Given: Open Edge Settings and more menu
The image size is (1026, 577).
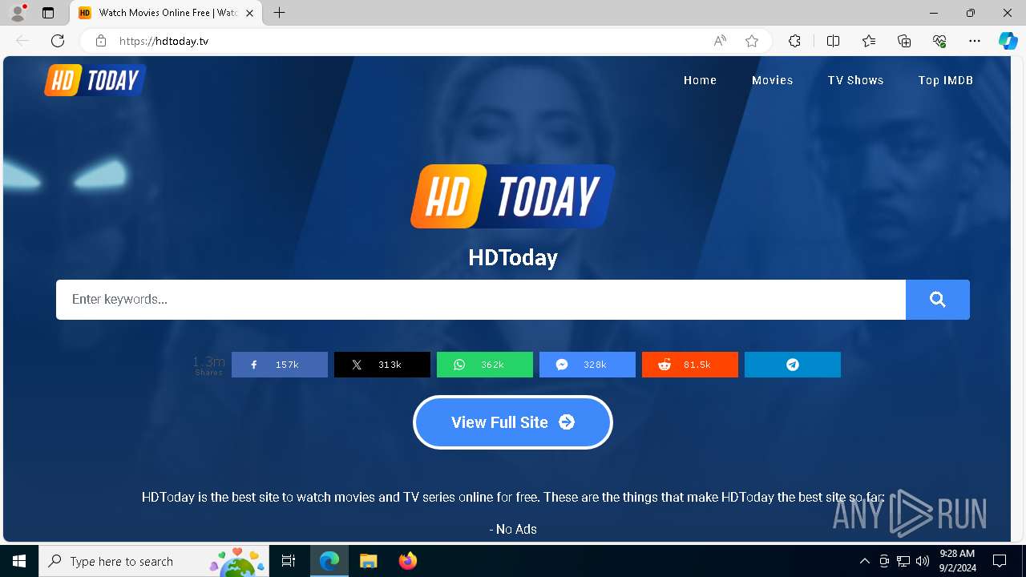Looking at the screenshot, I should pos(975,41).
